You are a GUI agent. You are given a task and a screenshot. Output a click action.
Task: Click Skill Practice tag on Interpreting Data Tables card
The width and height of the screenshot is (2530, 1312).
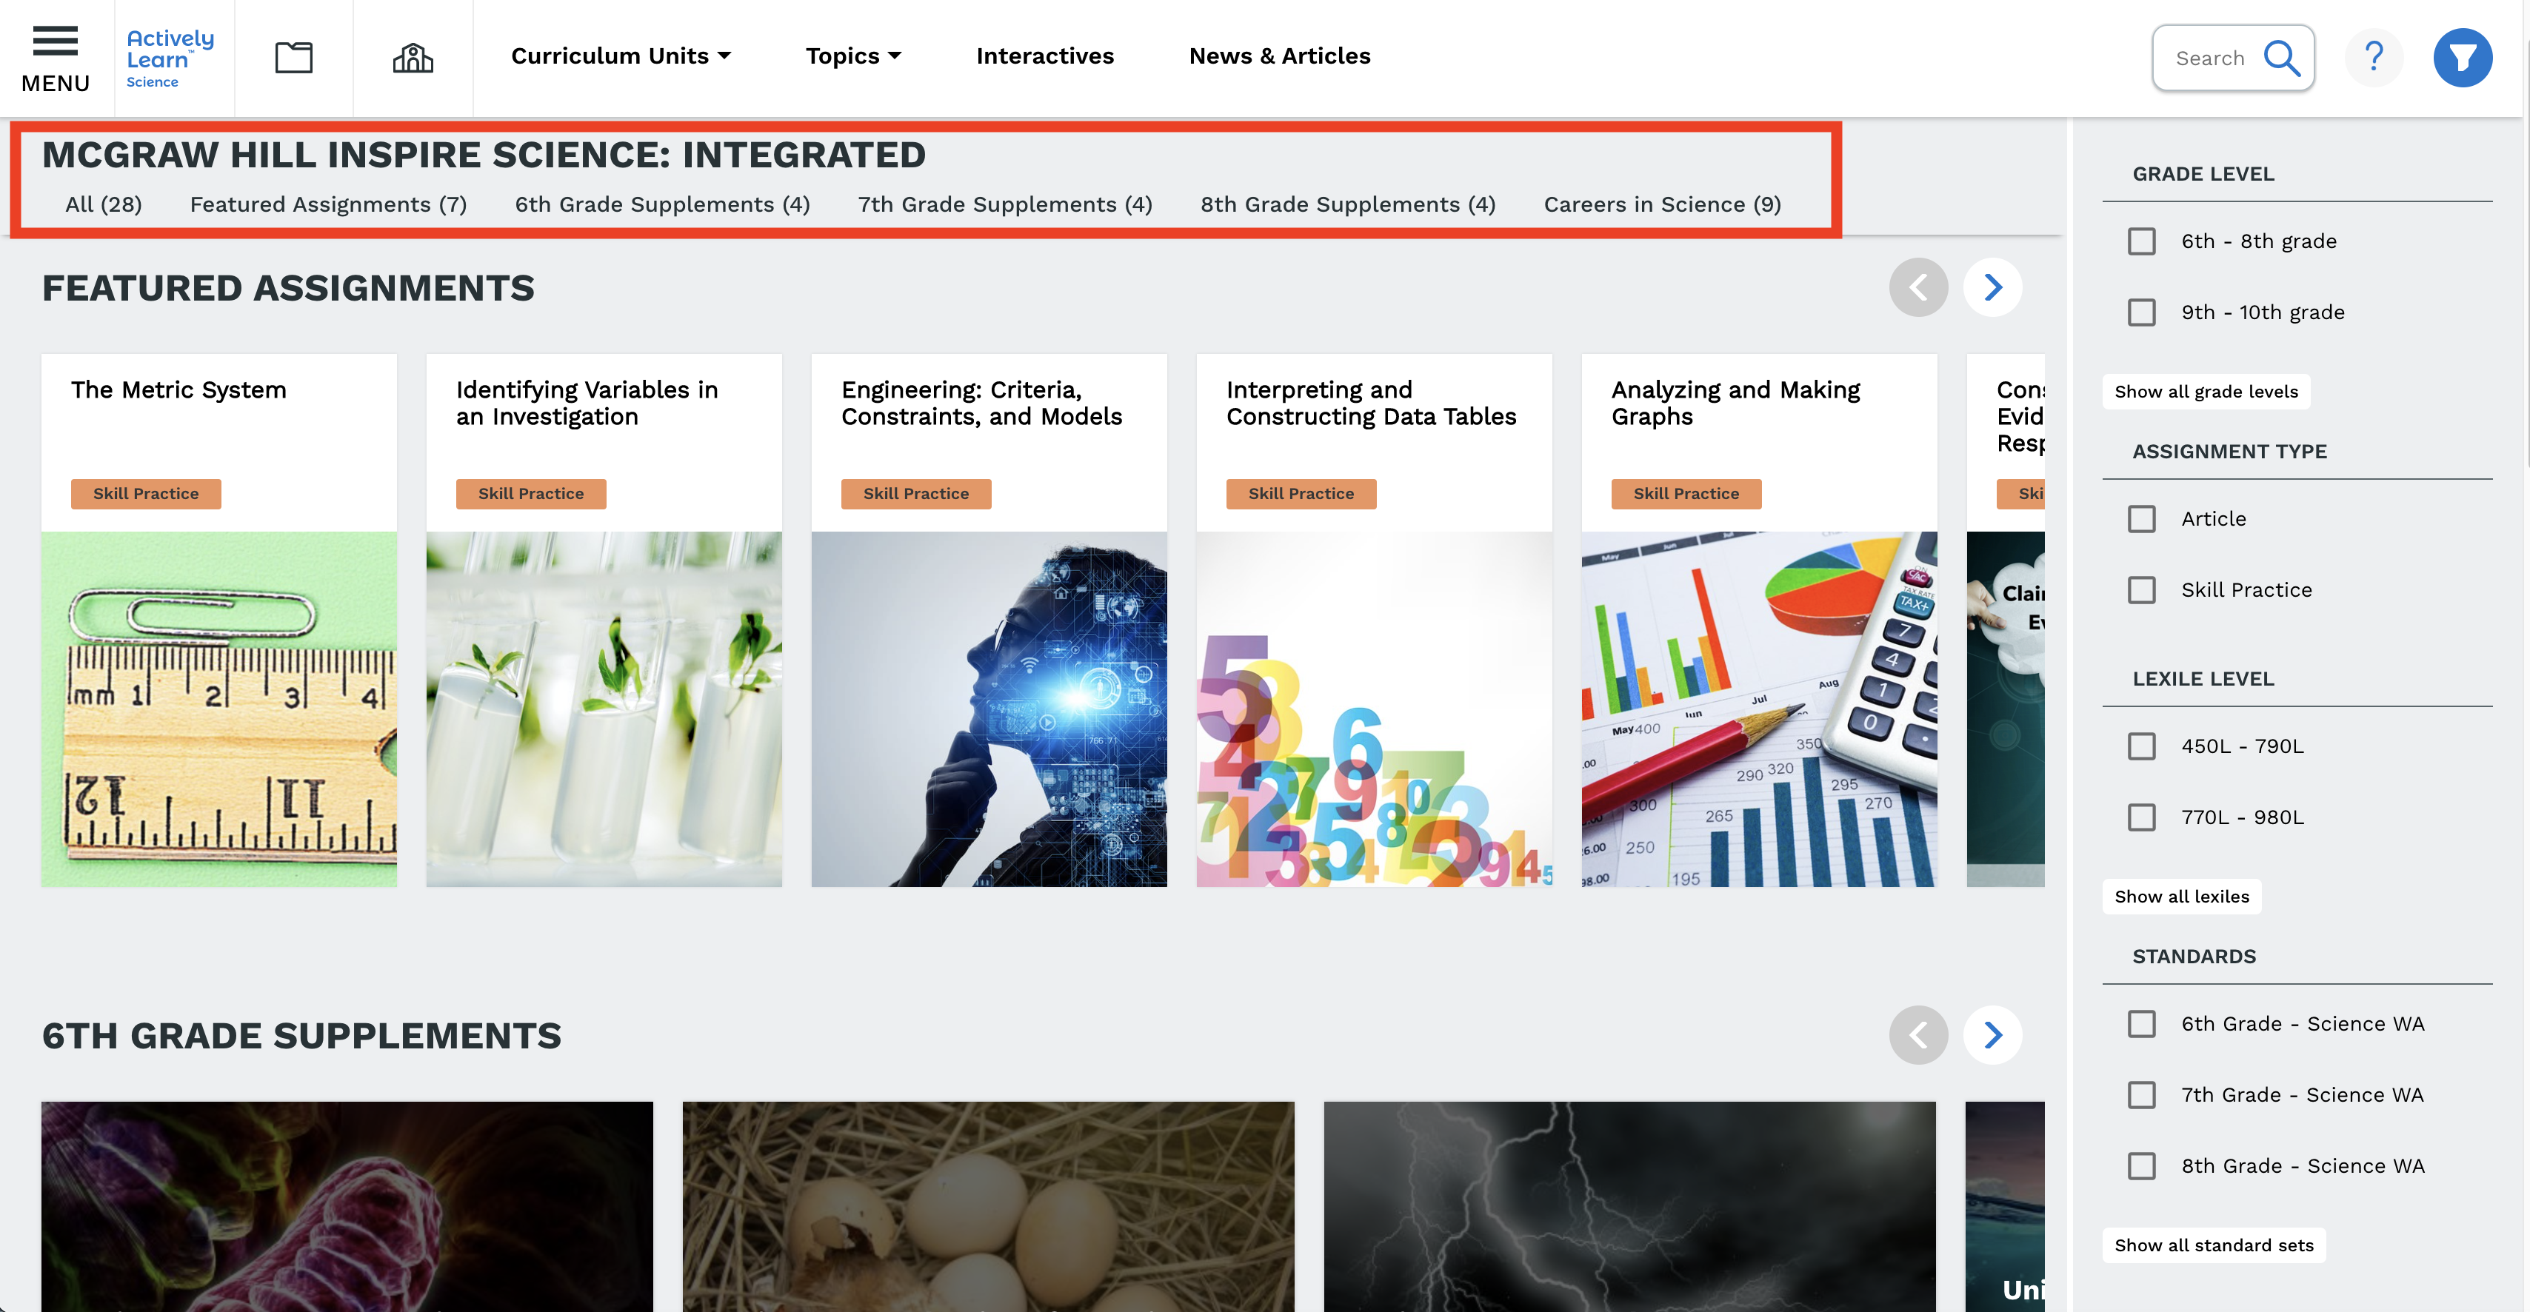tap(1301, 493)
